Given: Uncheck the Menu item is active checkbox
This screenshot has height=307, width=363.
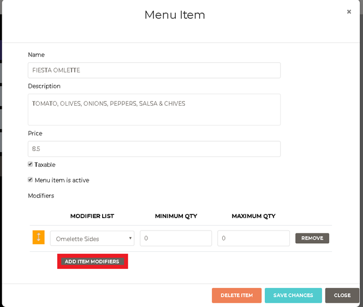Looking at the screenshot, I should (31, 179).
